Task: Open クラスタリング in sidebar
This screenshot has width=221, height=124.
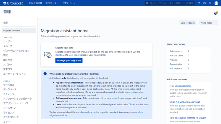Action: [x=11, y=117]
